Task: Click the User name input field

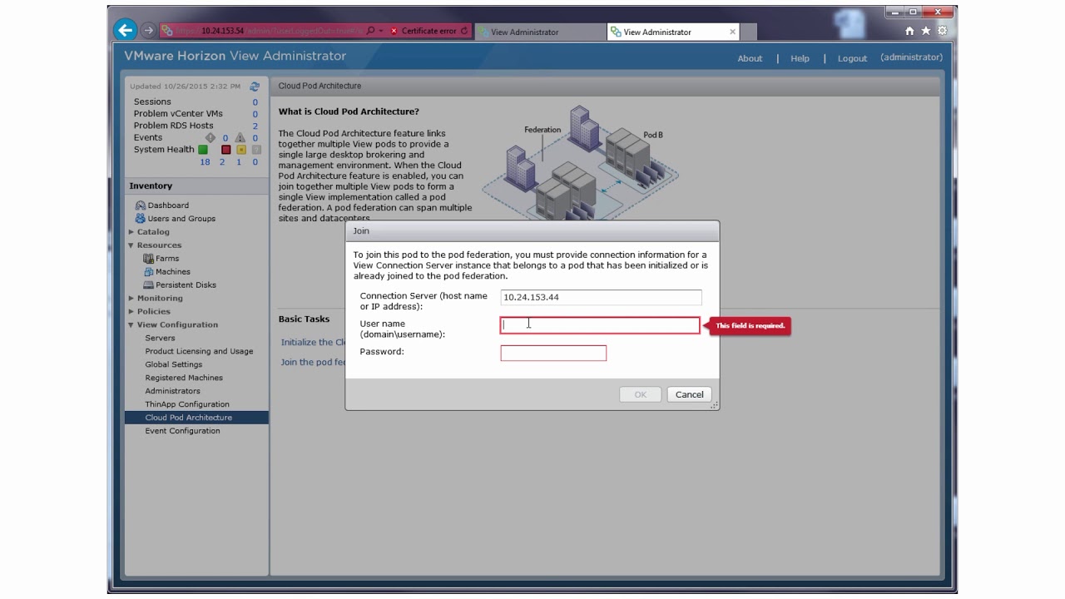Action: (x=600, y=325)
